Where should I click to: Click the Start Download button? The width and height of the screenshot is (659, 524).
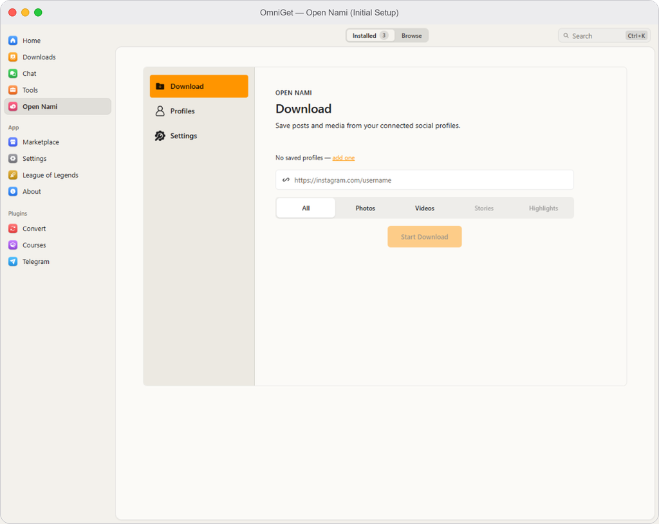425,237
